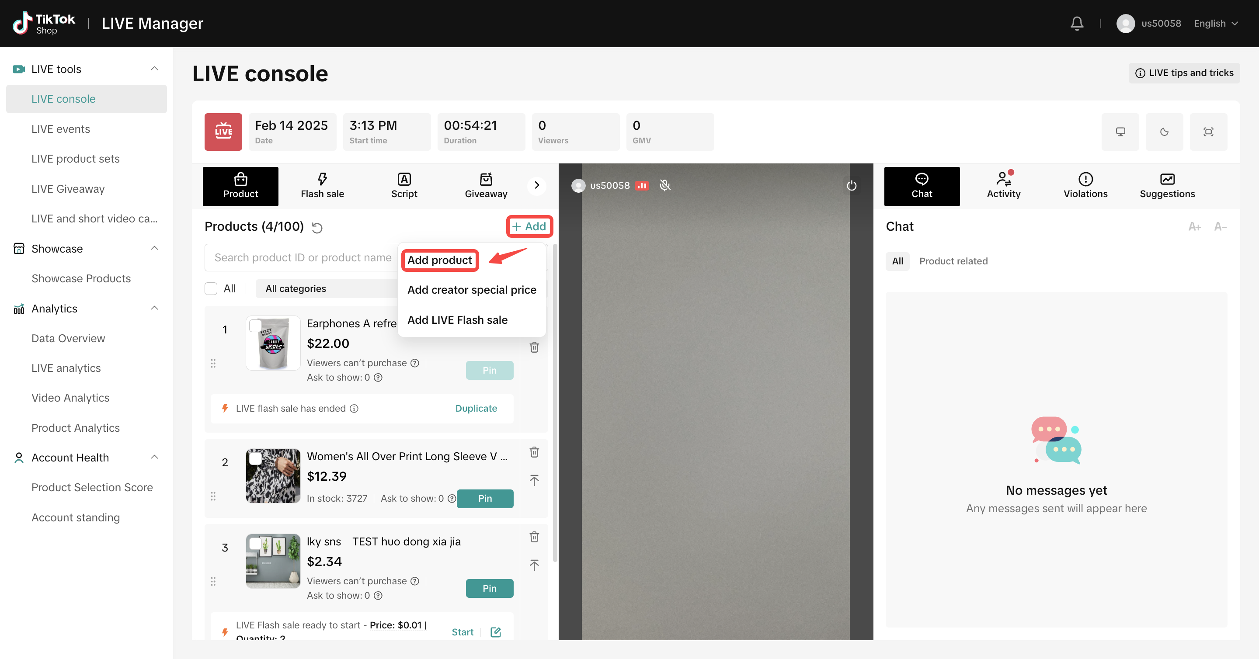Pin the Women's Long Sleeve product
The height and width of the screenshot is (659, 1259).
click(x=485, y=498)
